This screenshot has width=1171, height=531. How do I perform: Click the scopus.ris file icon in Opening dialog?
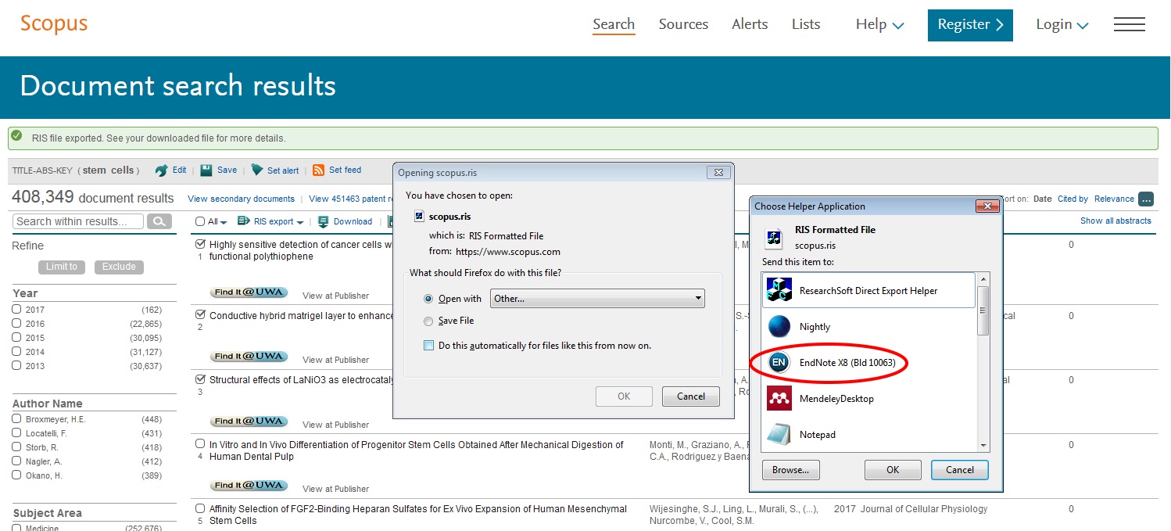pos(419,217)
